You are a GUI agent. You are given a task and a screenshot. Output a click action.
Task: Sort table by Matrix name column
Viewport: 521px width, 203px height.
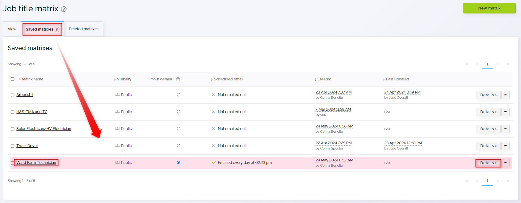pyautogui.click(x=32, y=79)
